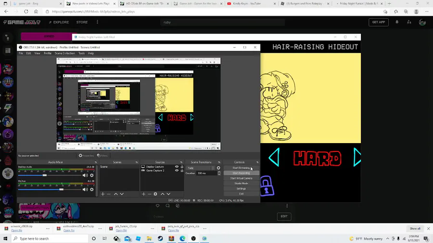The image size is (433, 243).
Task: Click the Edit button on post
Action: 284,216
